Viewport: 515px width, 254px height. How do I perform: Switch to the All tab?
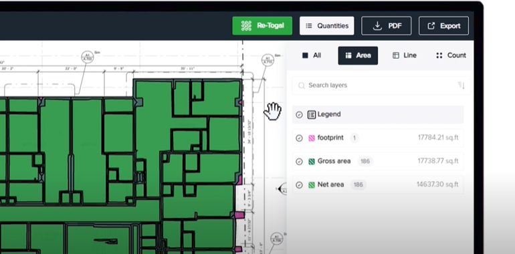pos(312,55)
